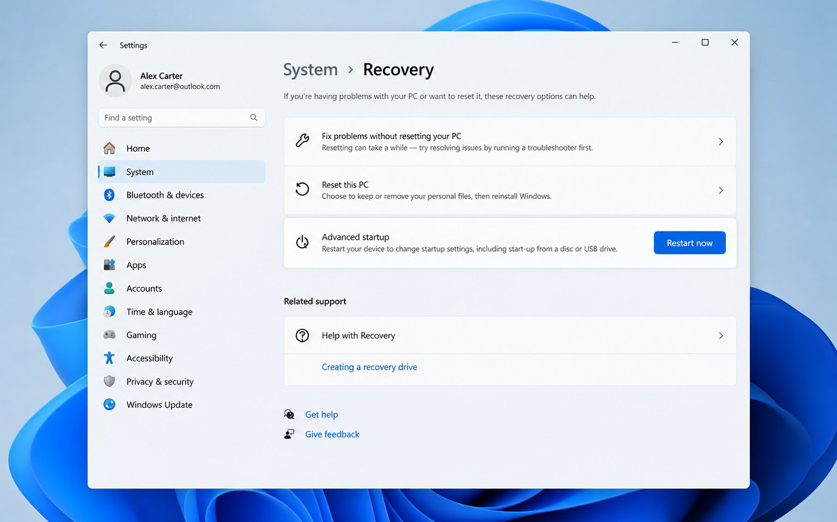Click the Related support heading
The image size is (837, 522).
[315, 301]
